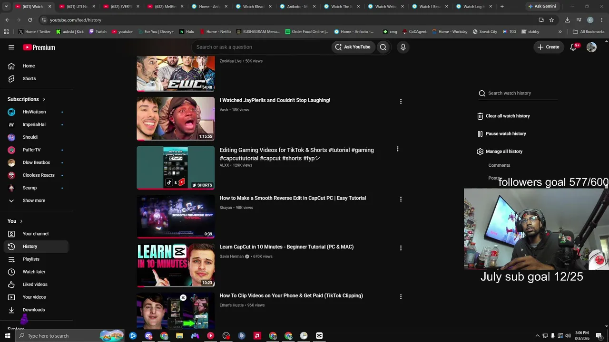Open options for Learn CapCut video
Screen dimensions: 609x342
click(401, 248)
